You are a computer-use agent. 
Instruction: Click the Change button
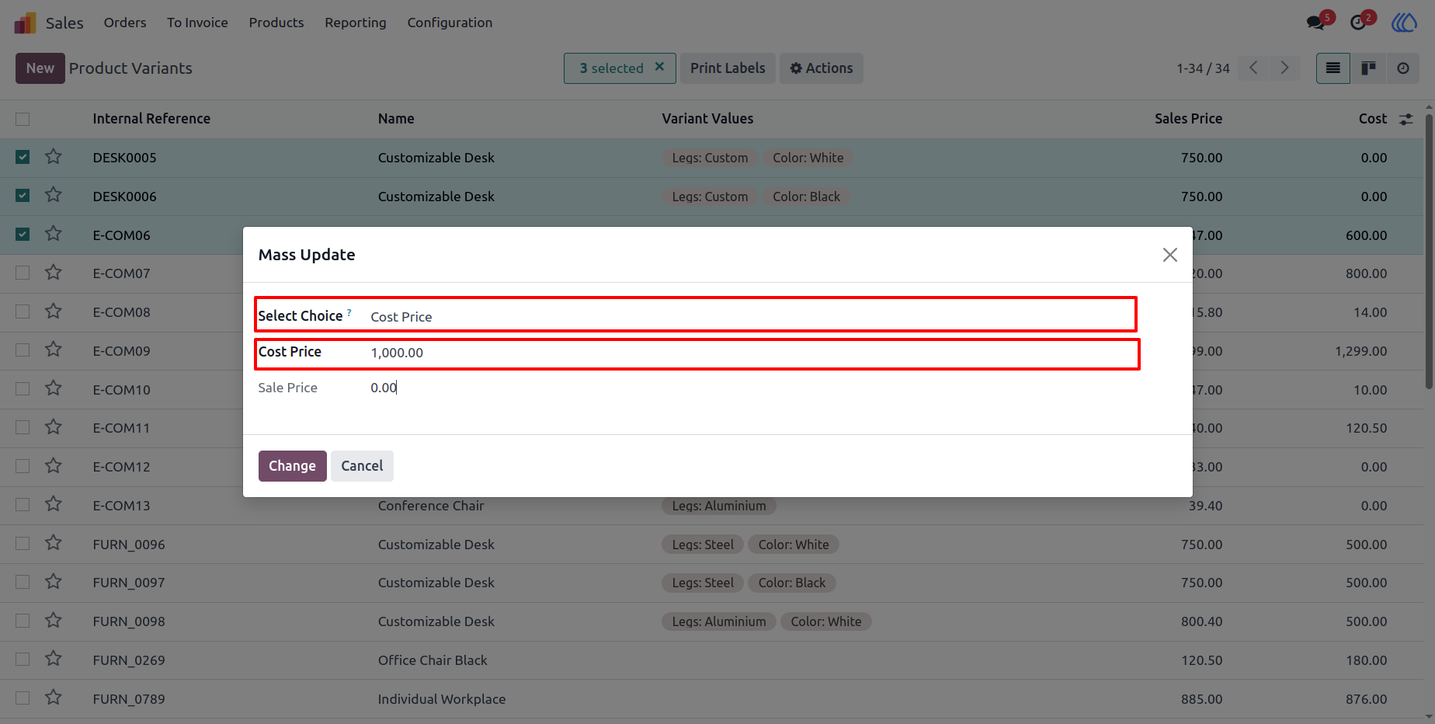[x=292, y=466]
